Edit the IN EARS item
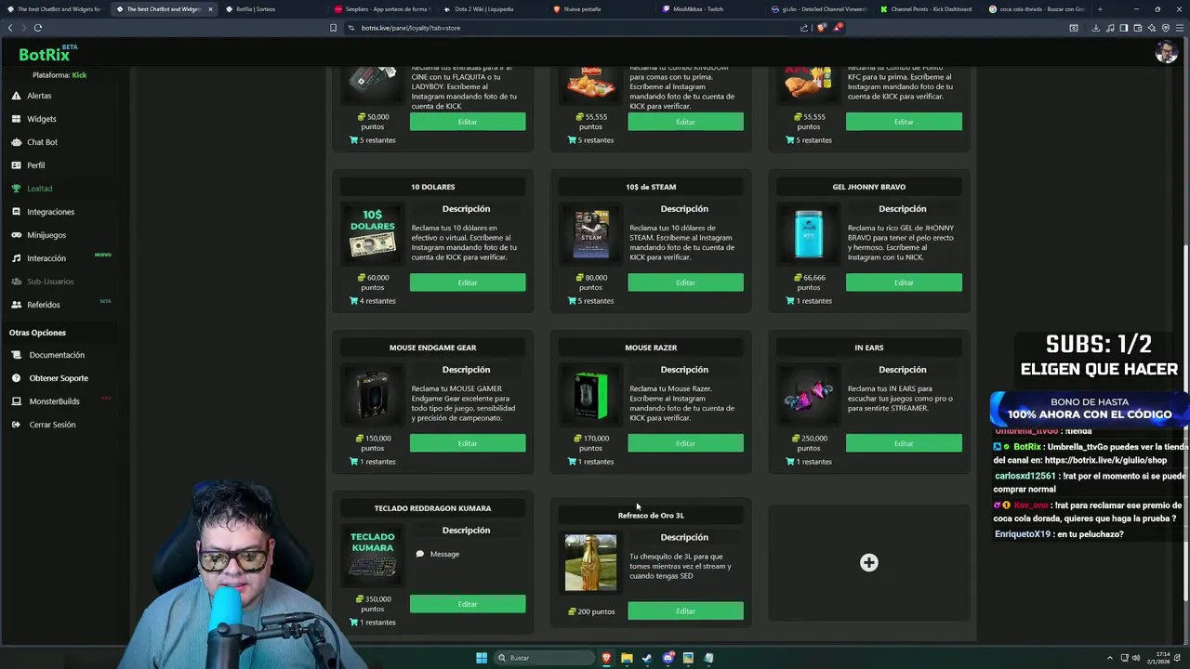Image resolution: width=1190 pixels, height=669 pixels. tap(904, 443)
